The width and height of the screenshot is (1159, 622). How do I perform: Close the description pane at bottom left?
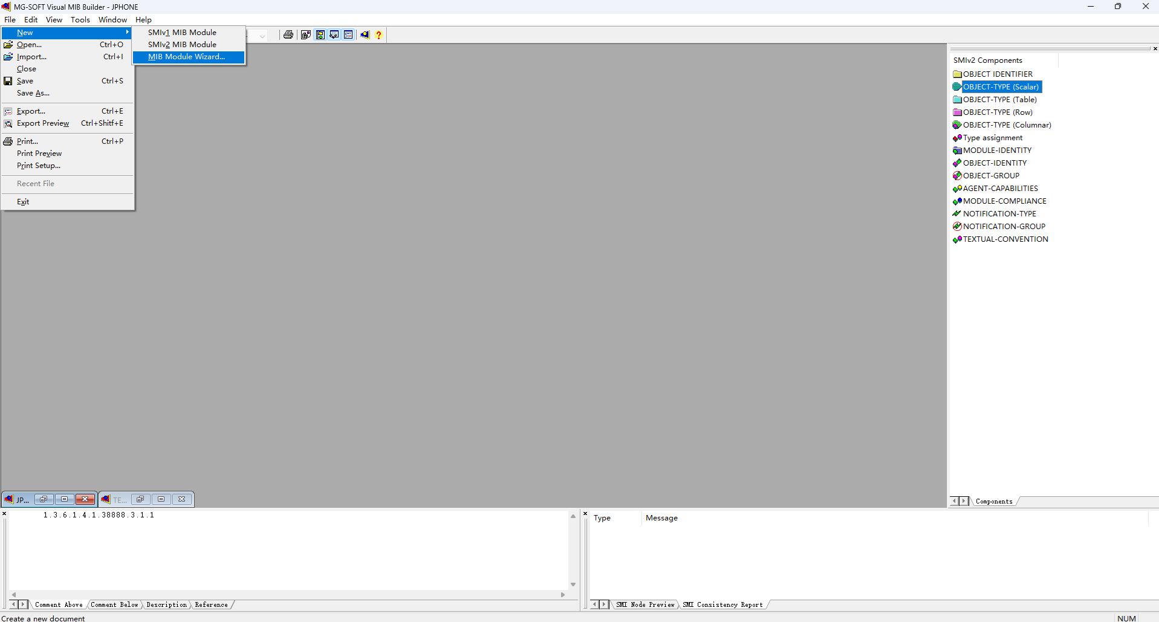click(4, 514)
